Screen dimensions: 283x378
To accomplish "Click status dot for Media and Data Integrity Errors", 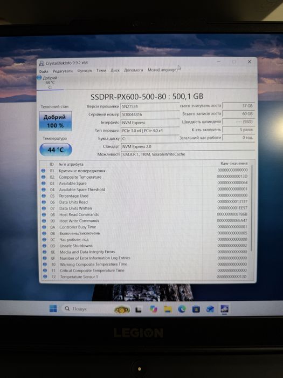I will [x=45, y=252].
